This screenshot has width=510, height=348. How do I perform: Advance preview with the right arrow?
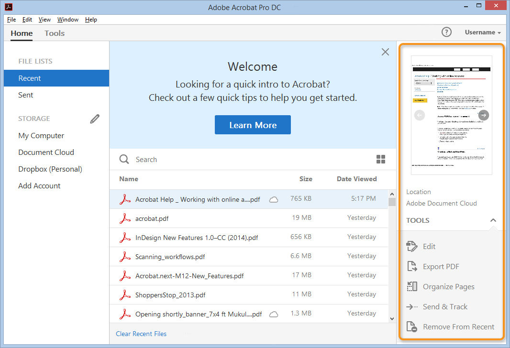tap(483, 115)
